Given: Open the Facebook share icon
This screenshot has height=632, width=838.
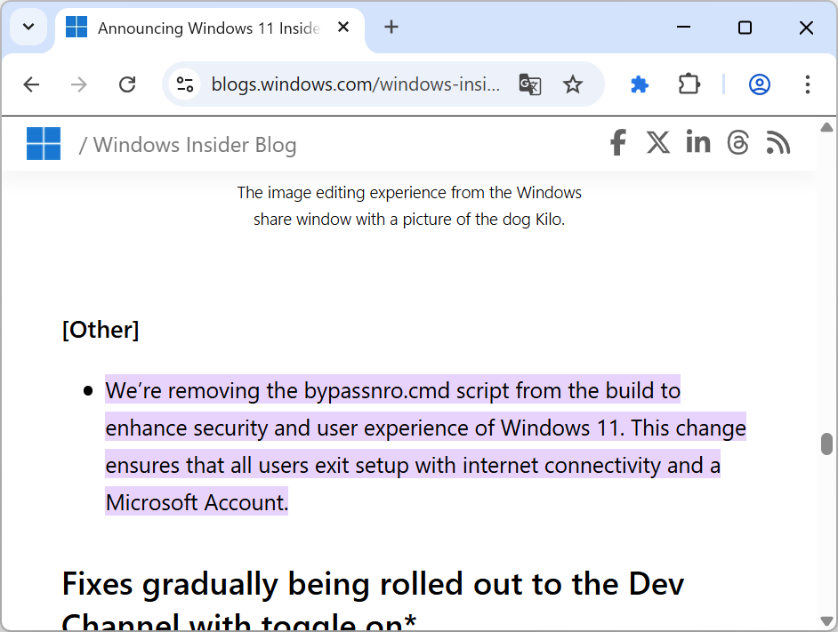Looking at the screenshot, I should coord(617,143).
